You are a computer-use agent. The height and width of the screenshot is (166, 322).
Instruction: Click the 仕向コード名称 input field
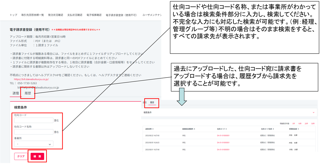(x=34, y=132)
